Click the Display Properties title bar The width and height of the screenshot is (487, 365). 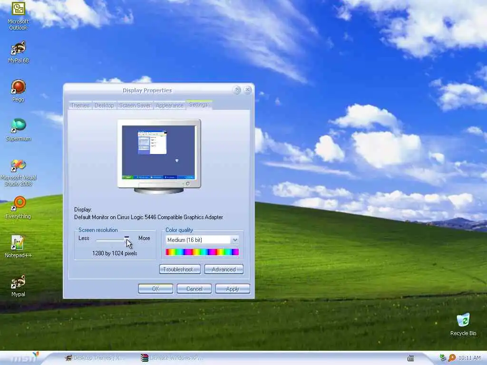click(147, 90)
